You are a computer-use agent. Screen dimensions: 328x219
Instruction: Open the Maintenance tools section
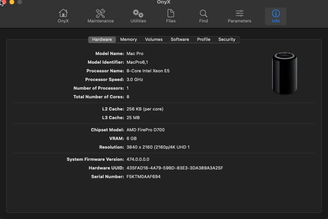101,16
